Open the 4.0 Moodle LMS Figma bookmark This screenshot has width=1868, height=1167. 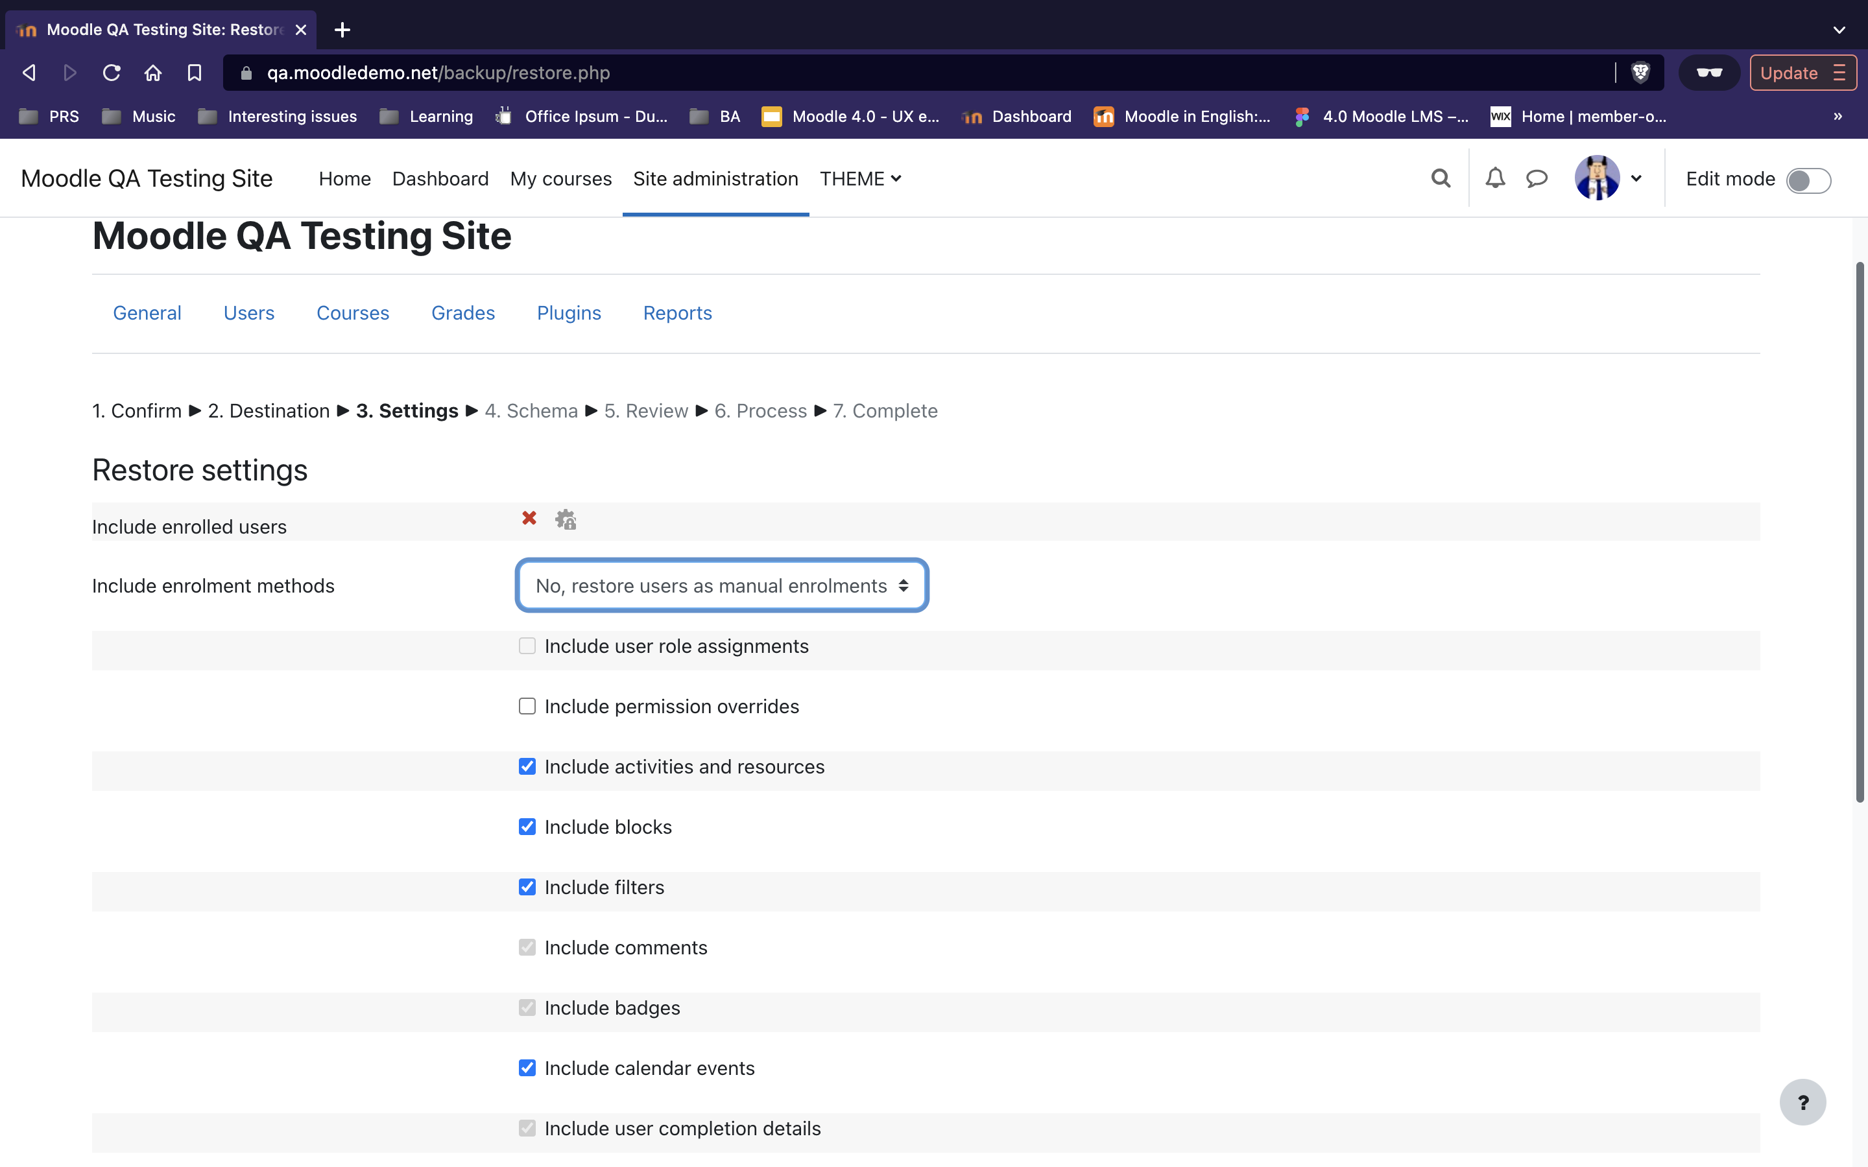[x=1382, y=116]
